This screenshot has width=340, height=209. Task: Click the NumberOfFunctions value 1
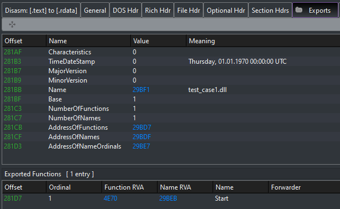coord(134,109)
